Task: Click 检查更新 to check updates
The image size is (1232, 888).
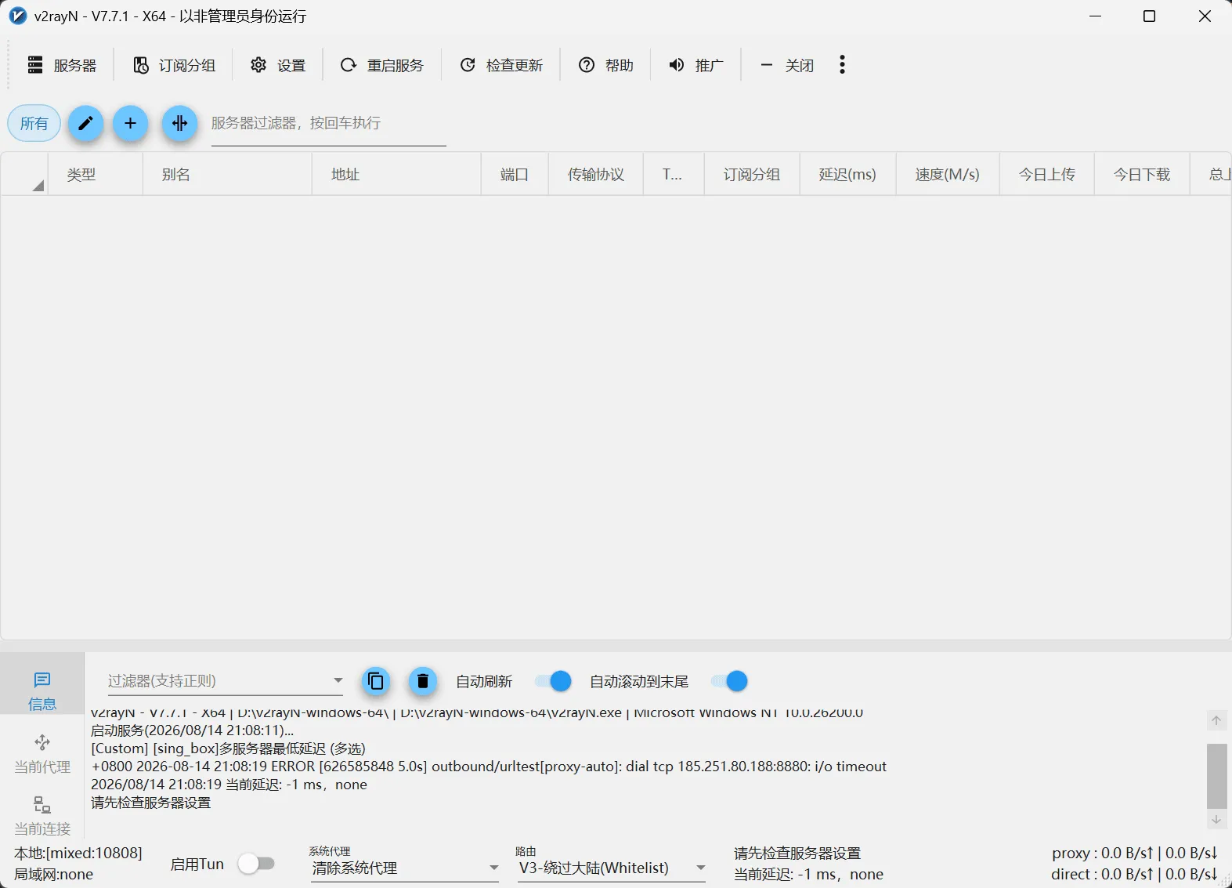Action: pos(501,65)
